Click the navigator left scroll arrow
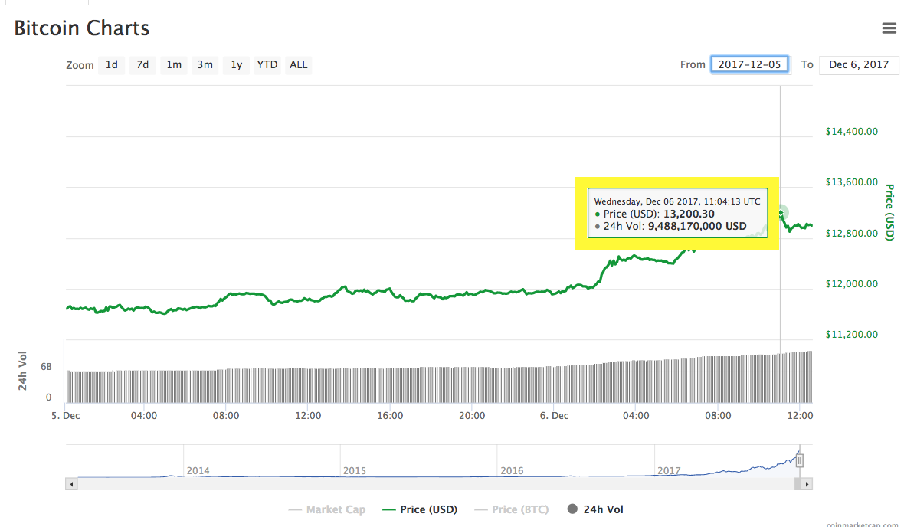The height and width of the screenshot is (527, 904). pyautogui.click(x=71, y=484)
